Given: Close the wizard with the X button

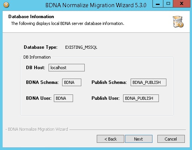Looking at the screenshot, I should (x=181, y=4).
